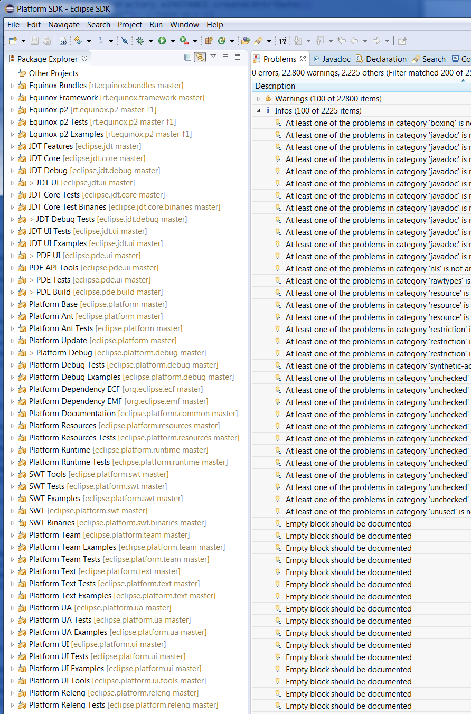Open the Run menu
Viewport: 471px width, 714px height.
tap(156, 25)
